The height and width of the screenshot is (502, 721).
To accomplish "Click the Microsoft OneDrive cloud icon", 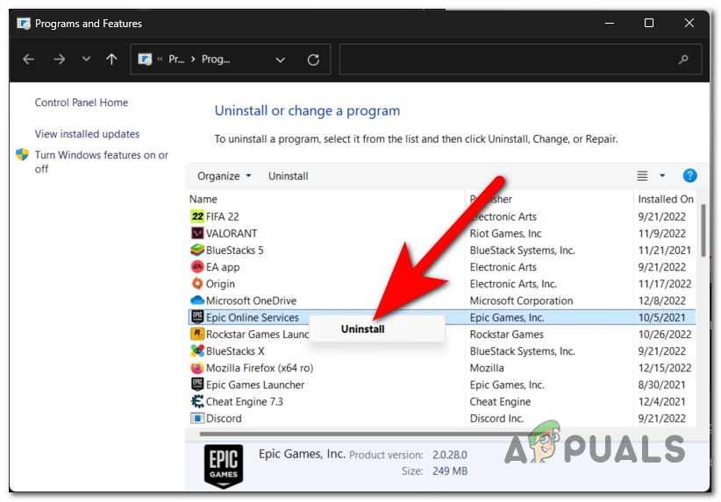I will pyautogui.click(x=197, y=300).
